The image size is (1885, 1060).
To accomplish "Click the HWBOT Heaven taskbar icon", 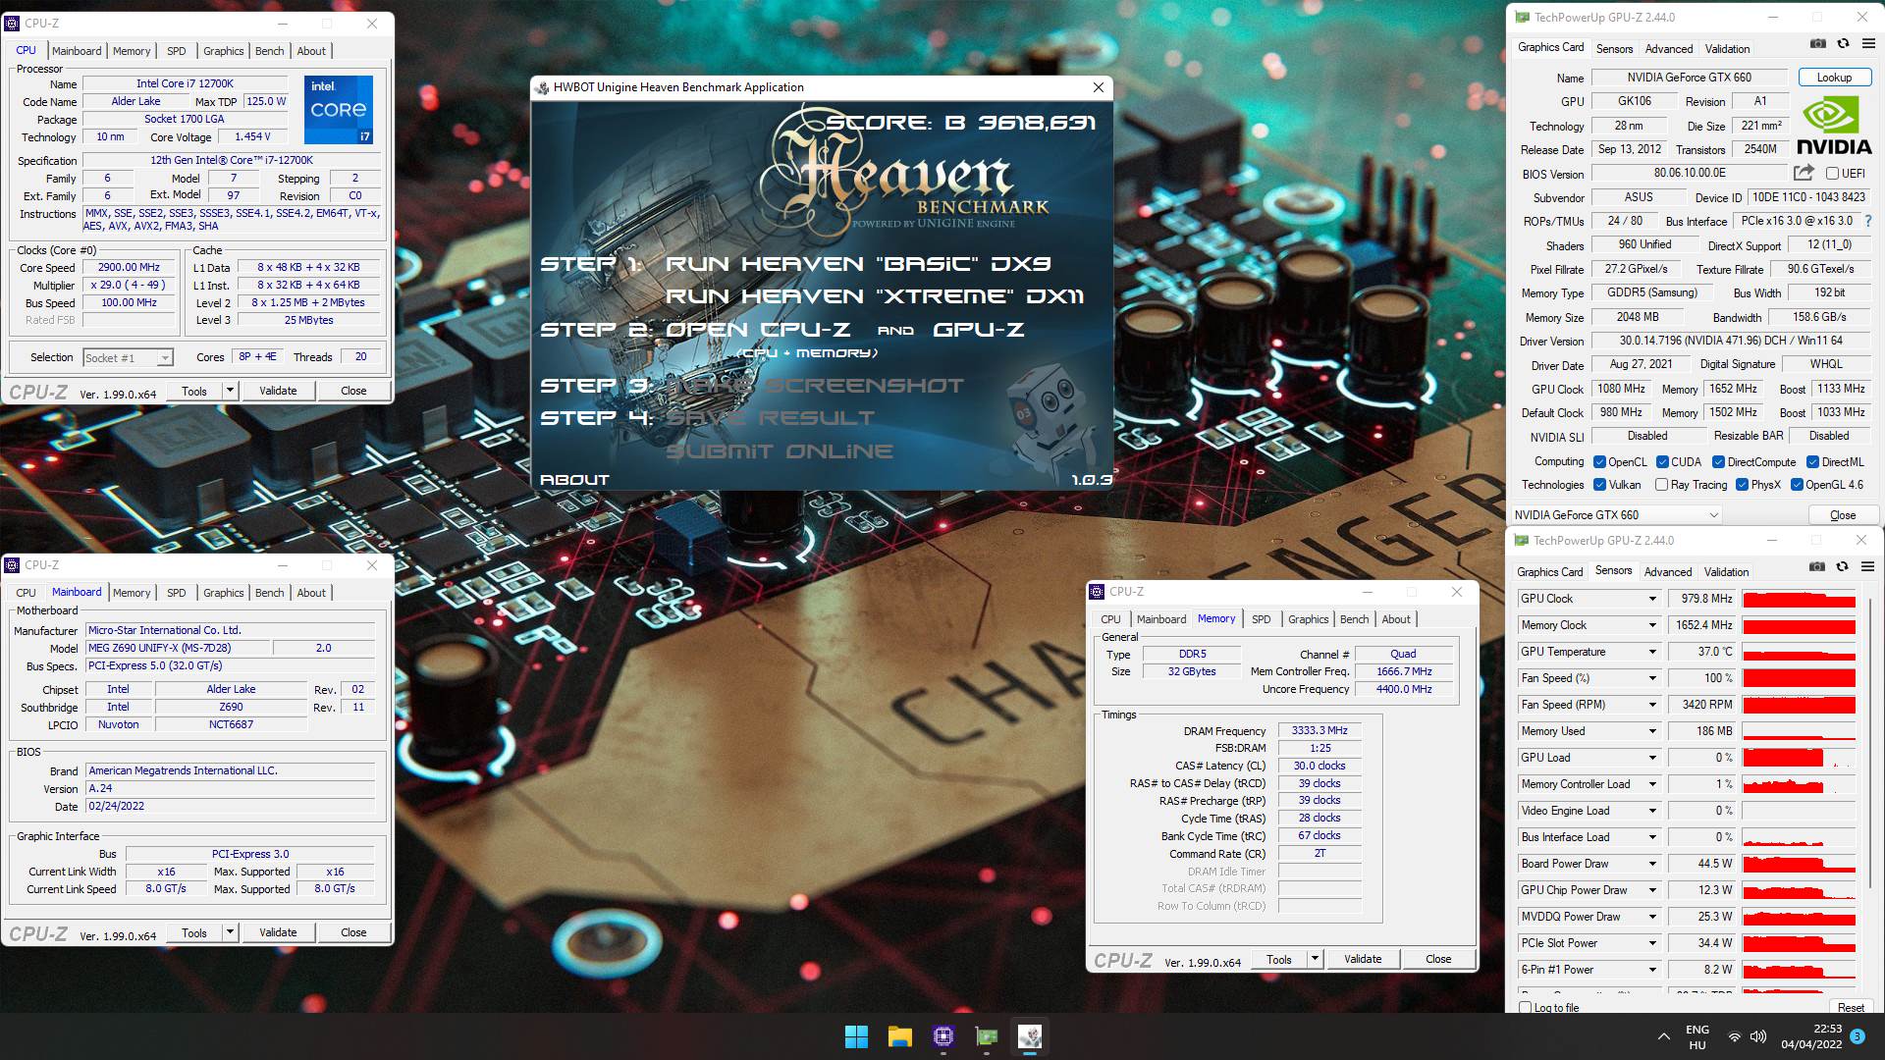I will click(x=1030, y=1036).
